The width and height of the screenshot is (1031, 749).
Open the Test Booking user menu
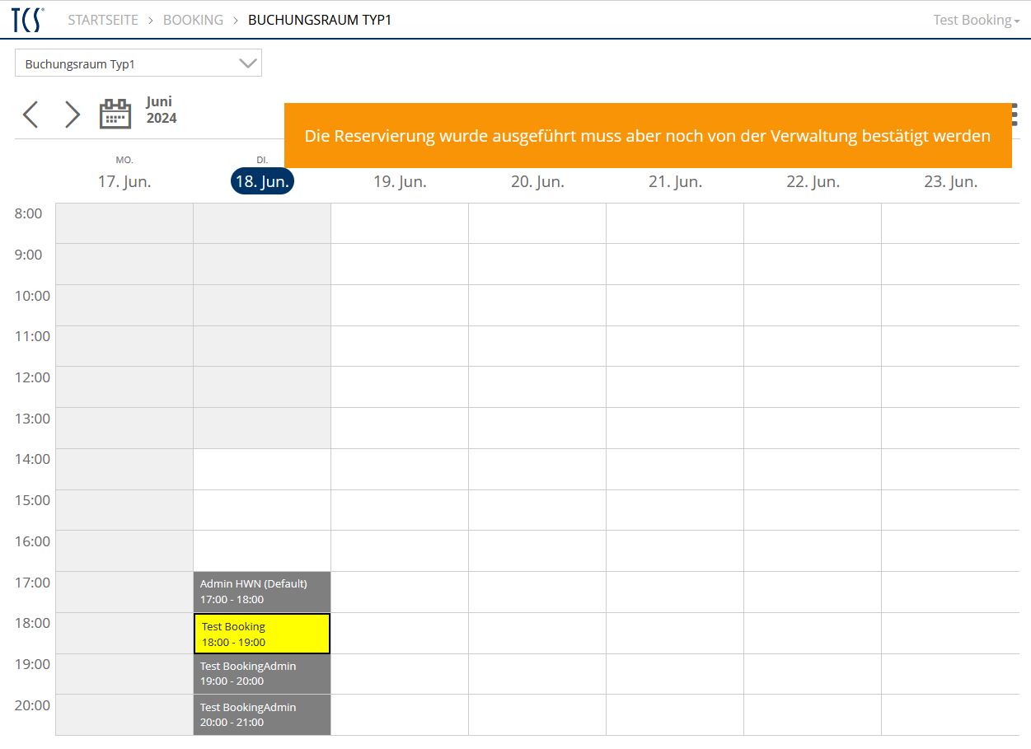(x=976, y=20)
